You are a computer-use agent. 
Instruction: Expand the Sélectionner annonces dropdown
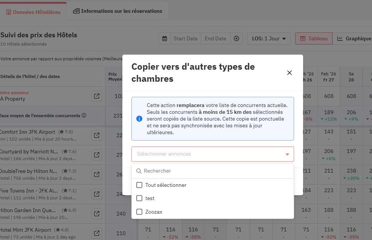(x=212, y=154)
